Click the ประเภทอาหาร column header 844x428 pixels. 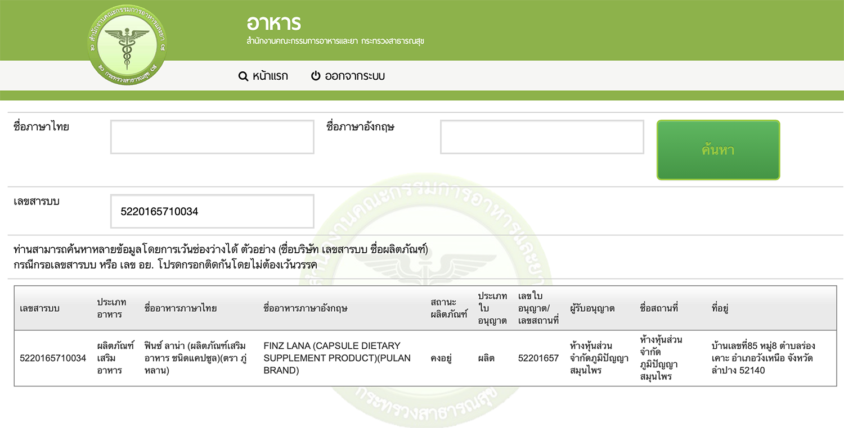tap(111, 308)
